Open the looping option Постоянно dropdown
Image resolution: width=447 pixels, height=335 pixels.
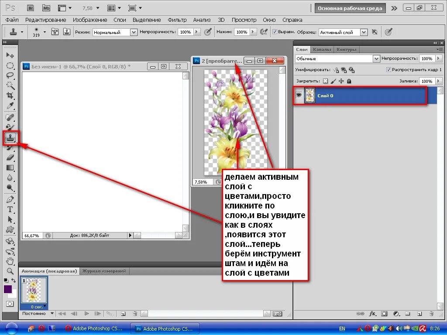pos(52,313)
